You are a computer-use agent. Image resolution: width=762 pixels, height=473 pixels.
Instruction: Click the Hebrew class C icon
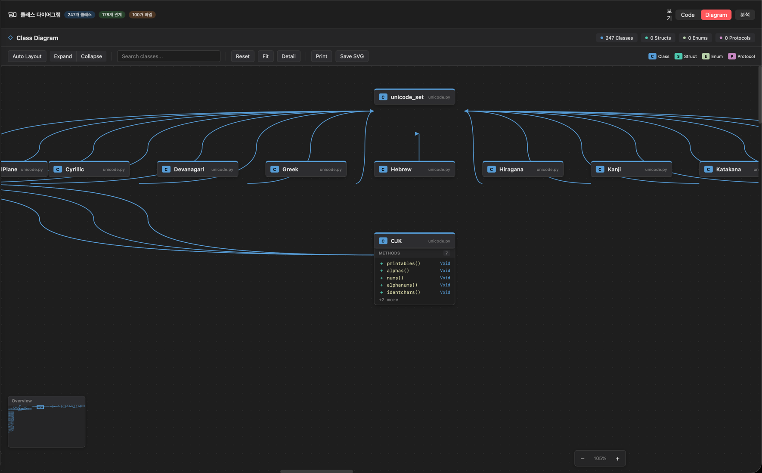383,170
